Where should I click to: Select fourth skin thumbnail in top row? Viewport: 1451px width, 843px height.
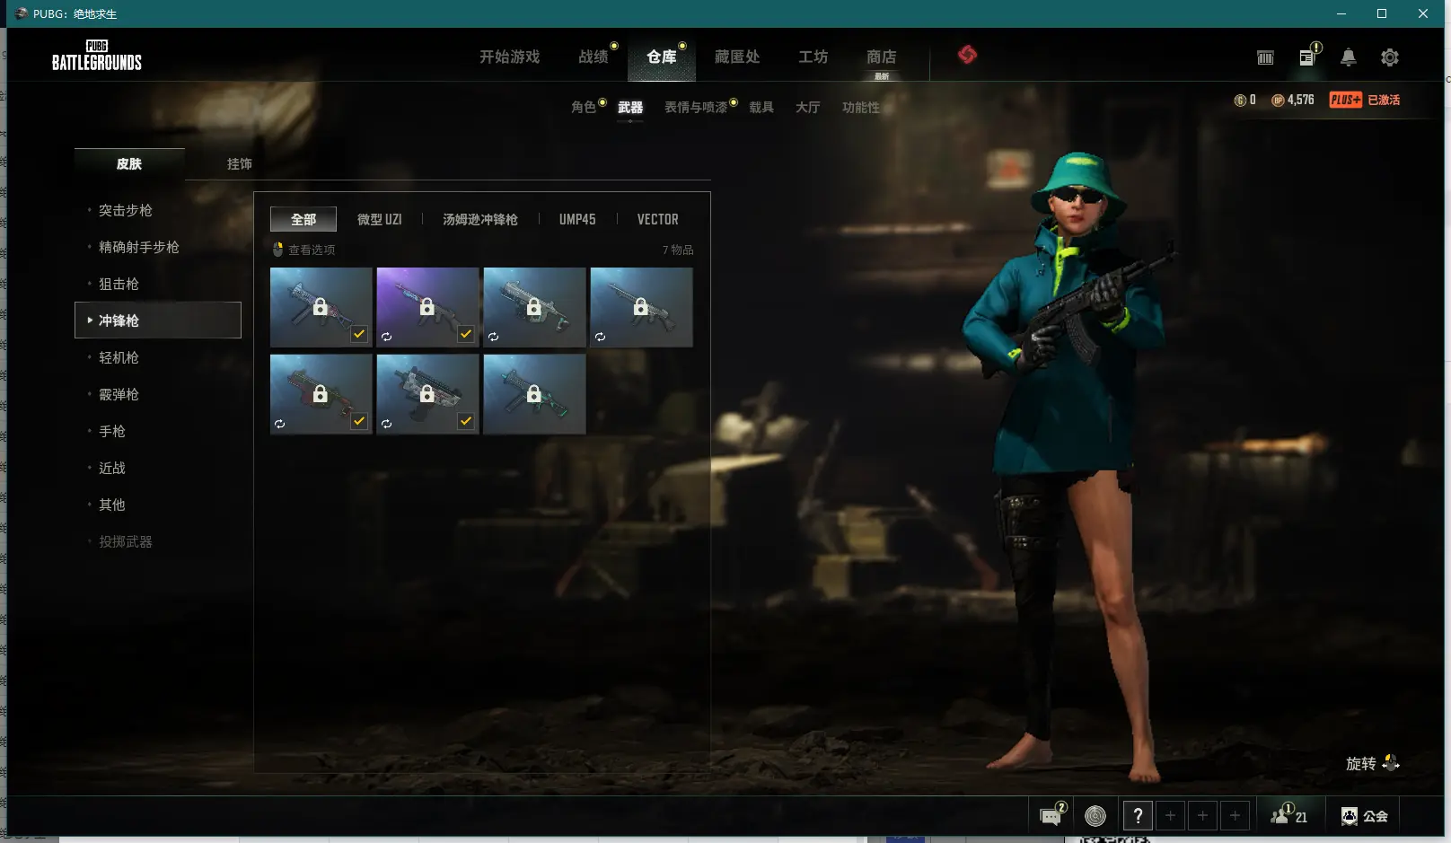(641, 307)
